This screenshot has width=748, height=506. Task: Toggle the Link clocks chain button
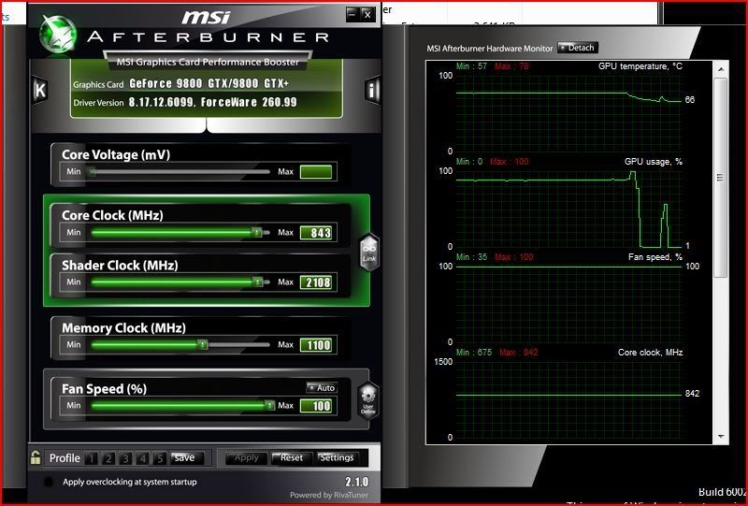click(x=369, y=253)
